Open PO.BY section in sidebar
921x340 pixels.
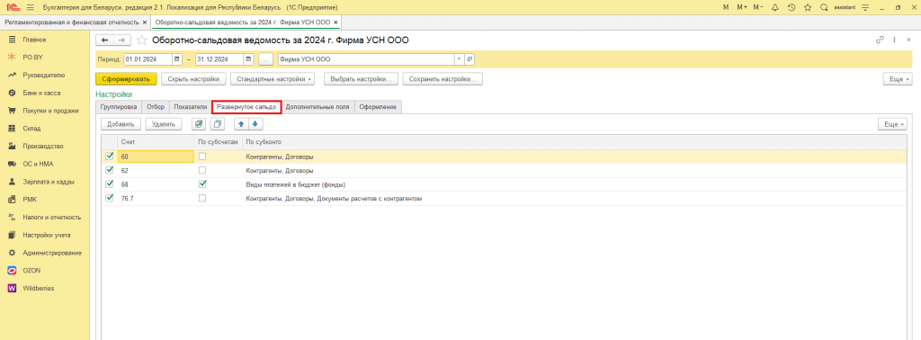click(x=33, y=57)
